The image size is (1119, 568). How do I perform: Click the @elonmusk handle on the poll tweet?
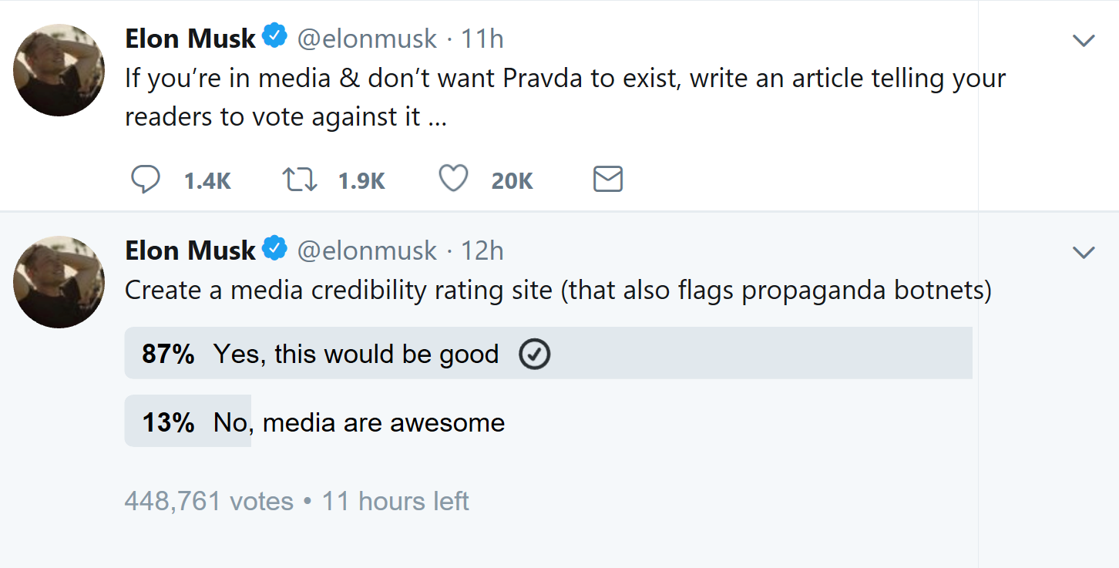pyautogui.click(x=367, y=250)
